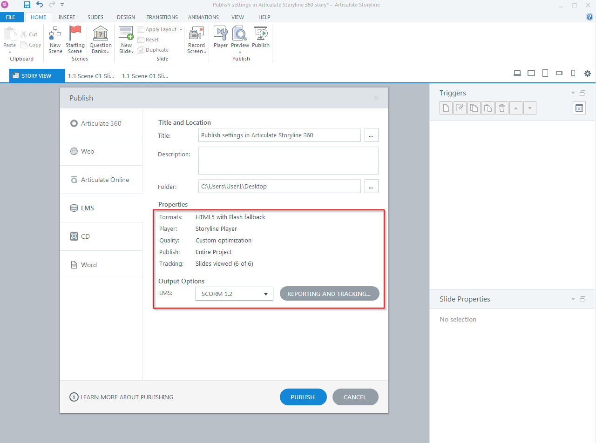Switch to phone portrait preview icon
Viewport: 596px width, 443px height.
(x=573, y=73)
